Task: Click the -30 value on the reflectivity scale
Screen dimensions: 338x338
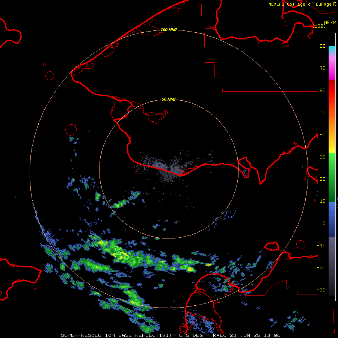Action: (x=321, y=290)
